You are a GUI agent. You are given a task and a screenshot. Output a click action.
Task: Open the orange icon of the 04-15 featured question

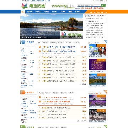coord(40,47)
